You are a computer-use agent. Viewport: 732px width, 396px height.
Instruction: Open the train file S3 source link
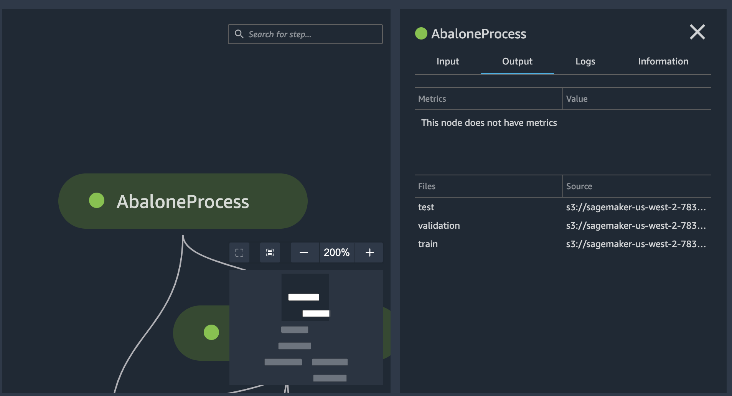pos(636,244)
